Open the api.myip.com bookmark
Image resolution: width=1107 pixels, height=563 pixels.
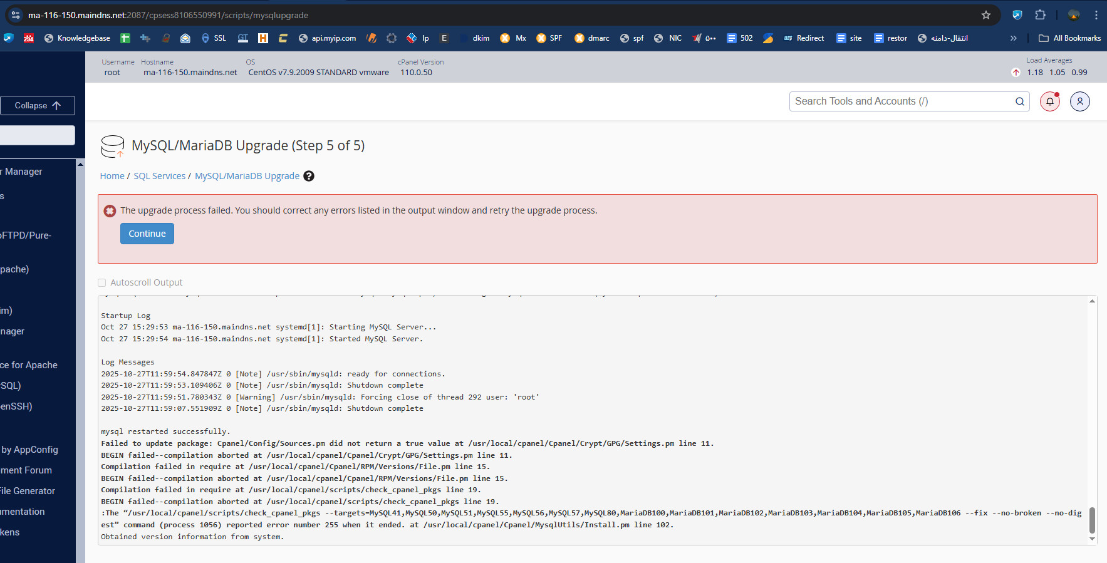327,38
